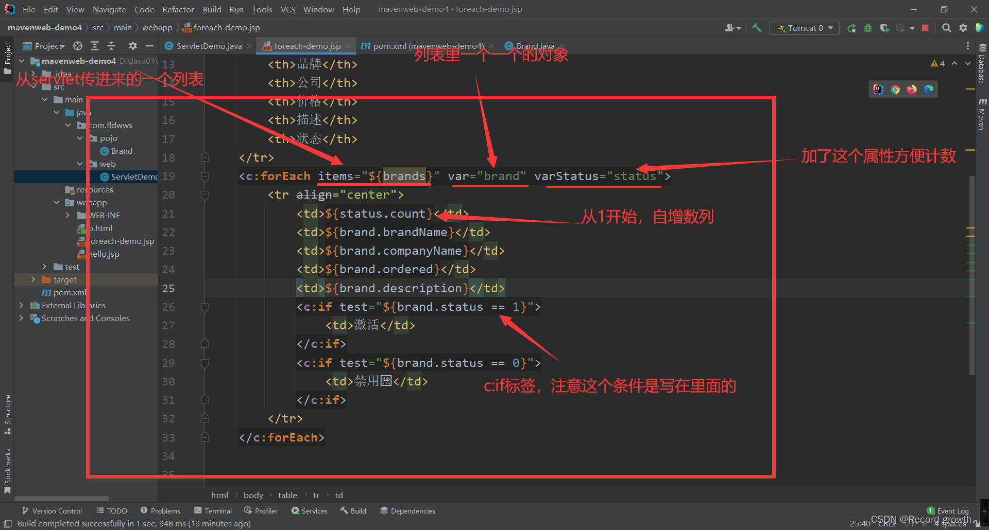Collapse the foreach block at line 33
The height and width of the screenshot is (530, 989).
point(204,437)
